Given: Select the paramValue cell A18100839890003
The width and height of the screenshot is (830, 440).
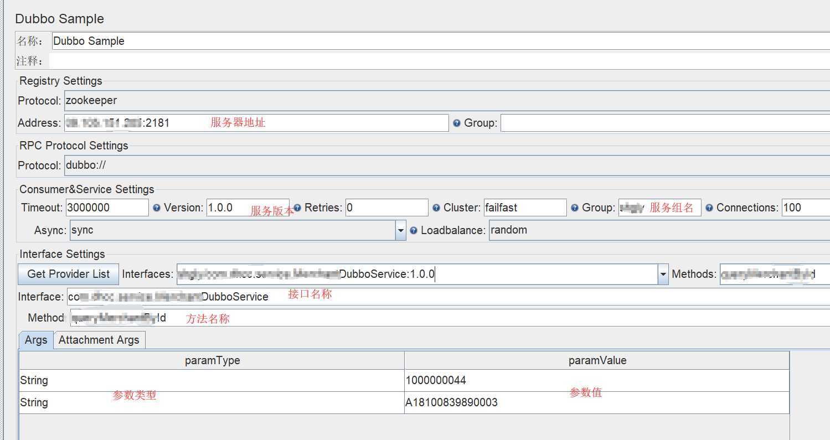Looking at the screenshot, I should point(597,402).
